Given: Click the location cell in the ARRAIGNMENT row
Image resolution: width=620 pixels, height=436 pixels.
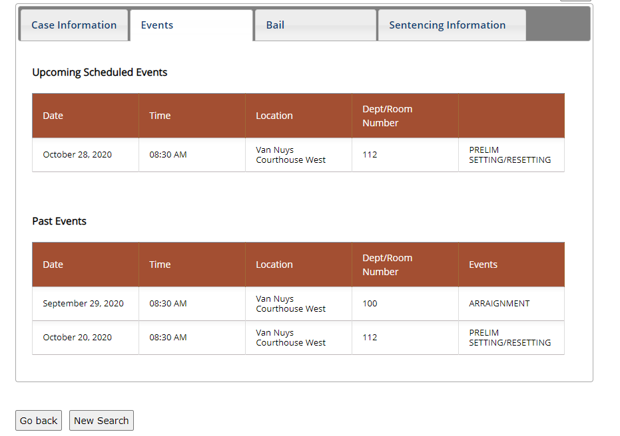Looking at the screenshot, I should (291, 304).
